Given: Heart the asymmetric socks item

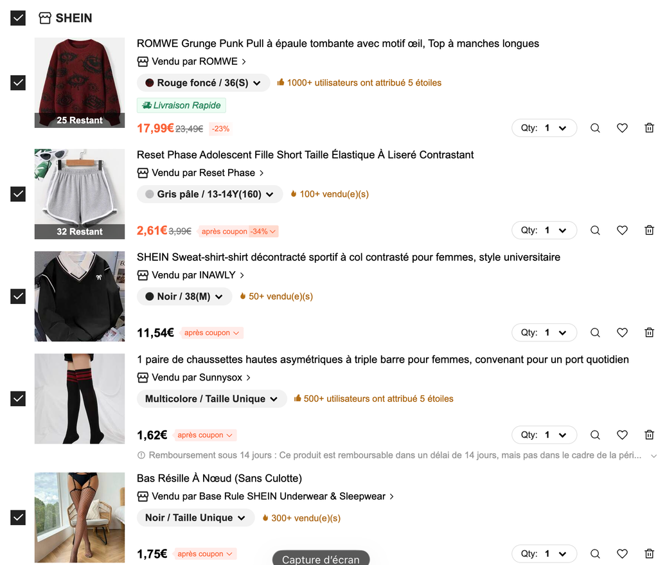Looking at the screenshot, I should click(622, 435).
